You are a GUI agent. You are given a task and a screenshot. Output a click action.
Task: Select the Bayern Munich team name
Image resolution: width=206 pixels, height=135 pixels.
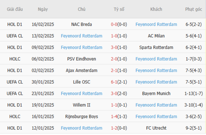point(156,93)
